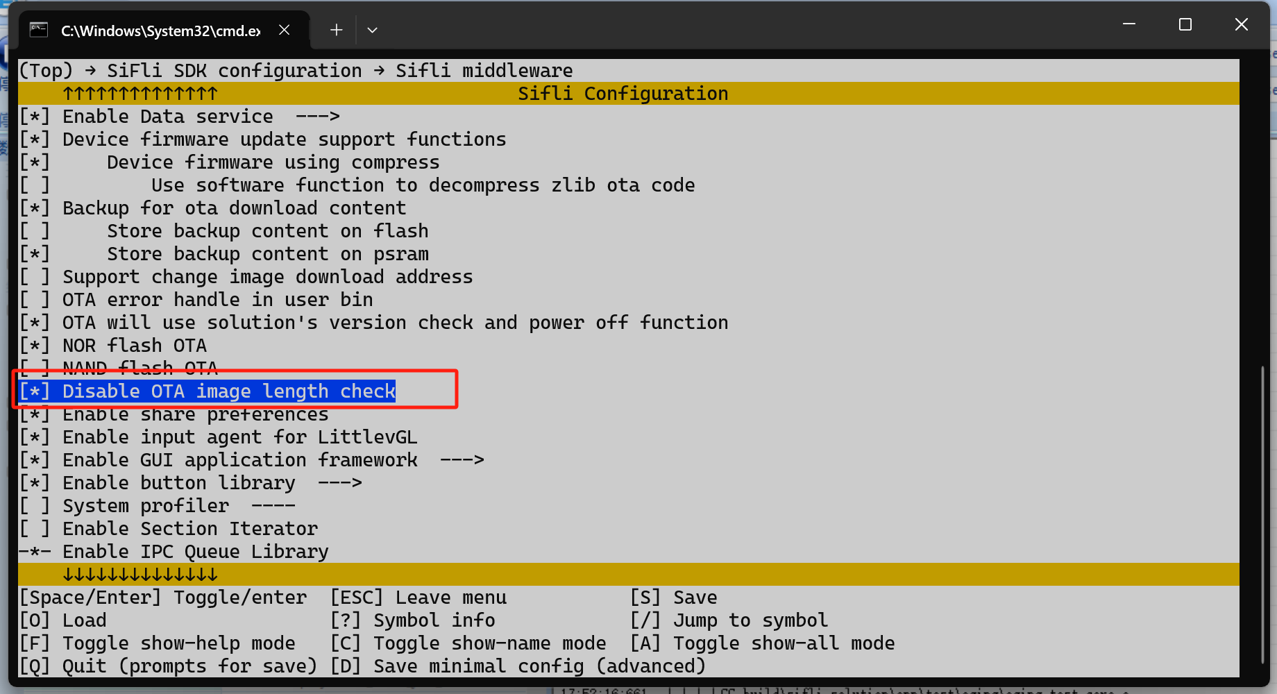Click [C] Toggle show-name mode hint
The height and width of the screenshot is (694, 1277).
pyautogui.click(x=468, y=643)
